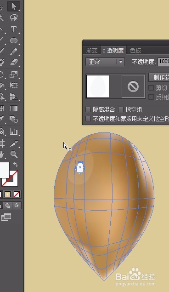
Task: Click the small selected white ellipse on the egg
Action: (80, 167)
